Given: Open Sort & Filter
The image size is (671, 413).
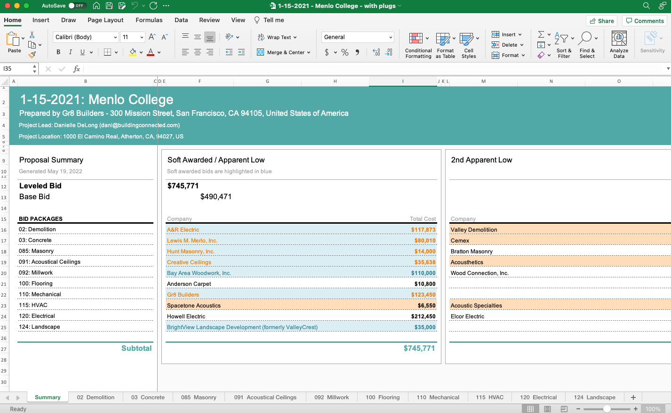Looking at the screenshot, I should [563, 45].
